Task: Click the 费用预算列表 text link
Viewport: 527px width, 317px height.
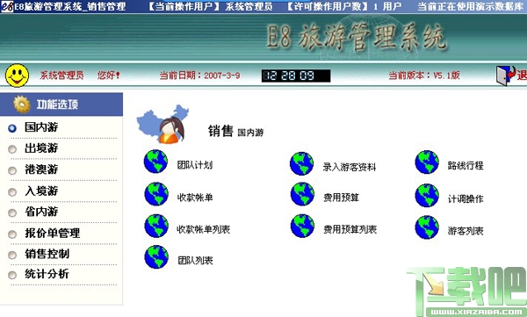Action: point(350,229)
